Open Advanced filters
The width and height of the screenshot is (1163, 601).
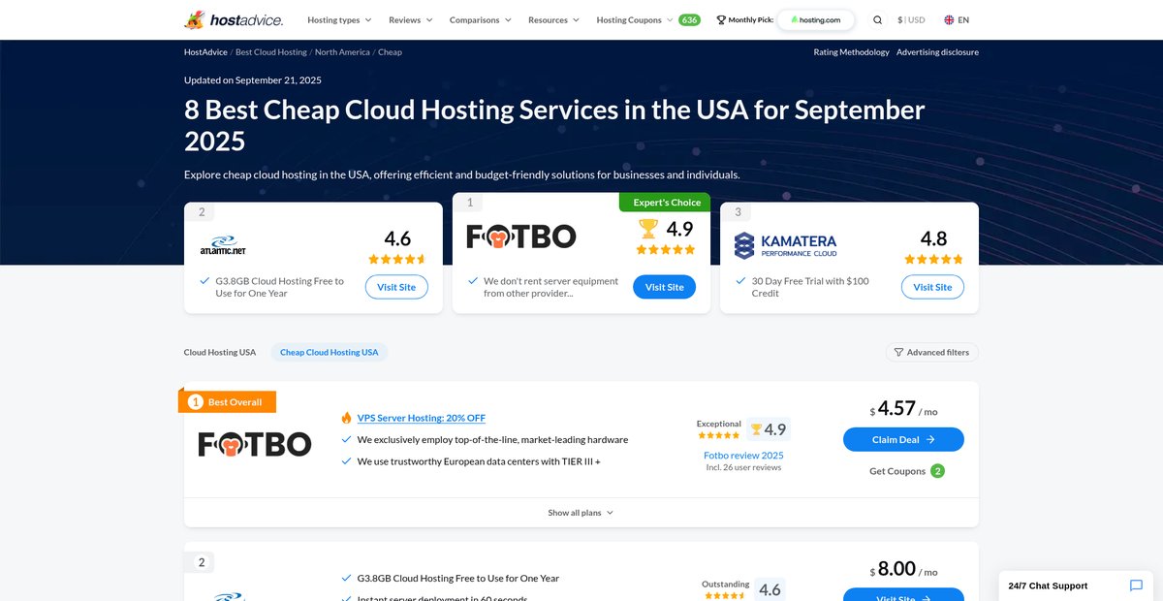coord(931,352)
